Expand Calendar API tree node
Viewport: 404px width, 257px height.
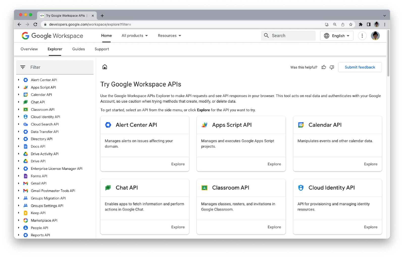point(18,95)
